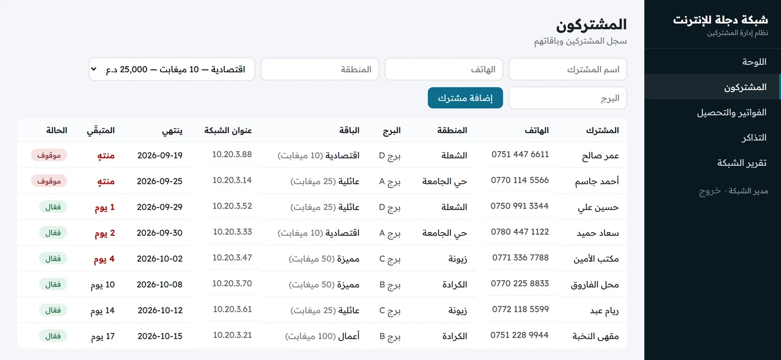Click phone number 0770 114 5566
Screen dimensions: 781x360
click(520, 180)
